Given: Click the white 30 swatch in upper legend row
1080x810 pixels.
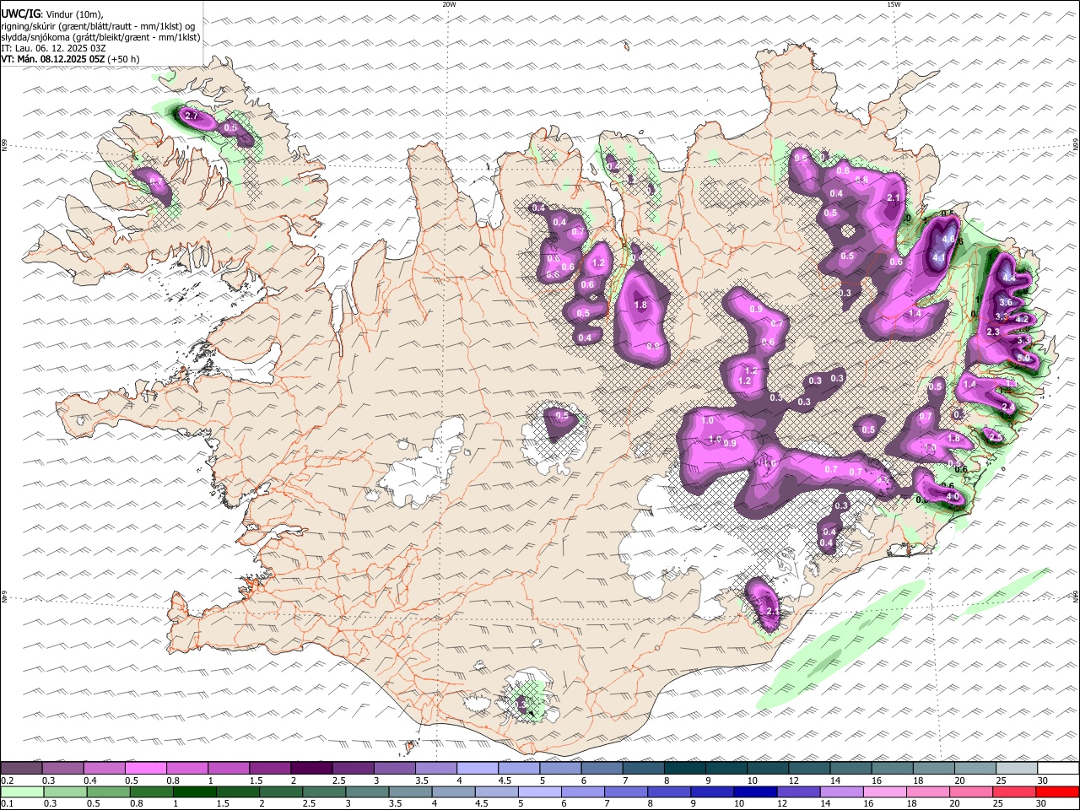Looking at the screenshot, I should [x=1059, y=768].
